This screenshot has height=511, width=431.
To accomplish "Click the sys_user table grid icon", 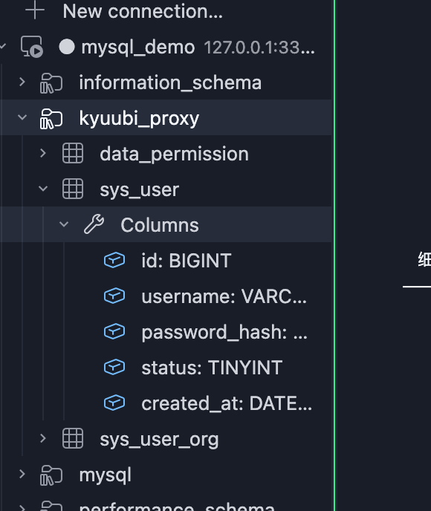I will point(73,189).
